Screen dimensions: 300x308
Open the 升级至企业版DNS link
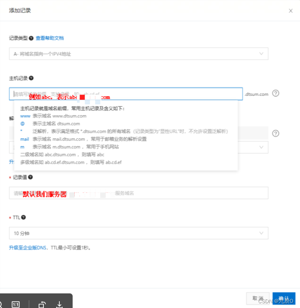click(x=28, y=248)
